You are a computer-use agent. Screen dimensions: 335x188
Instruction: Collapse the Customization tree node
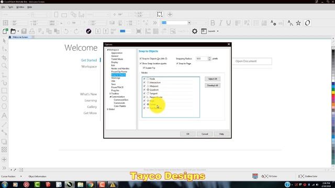[x=110, y=97]
